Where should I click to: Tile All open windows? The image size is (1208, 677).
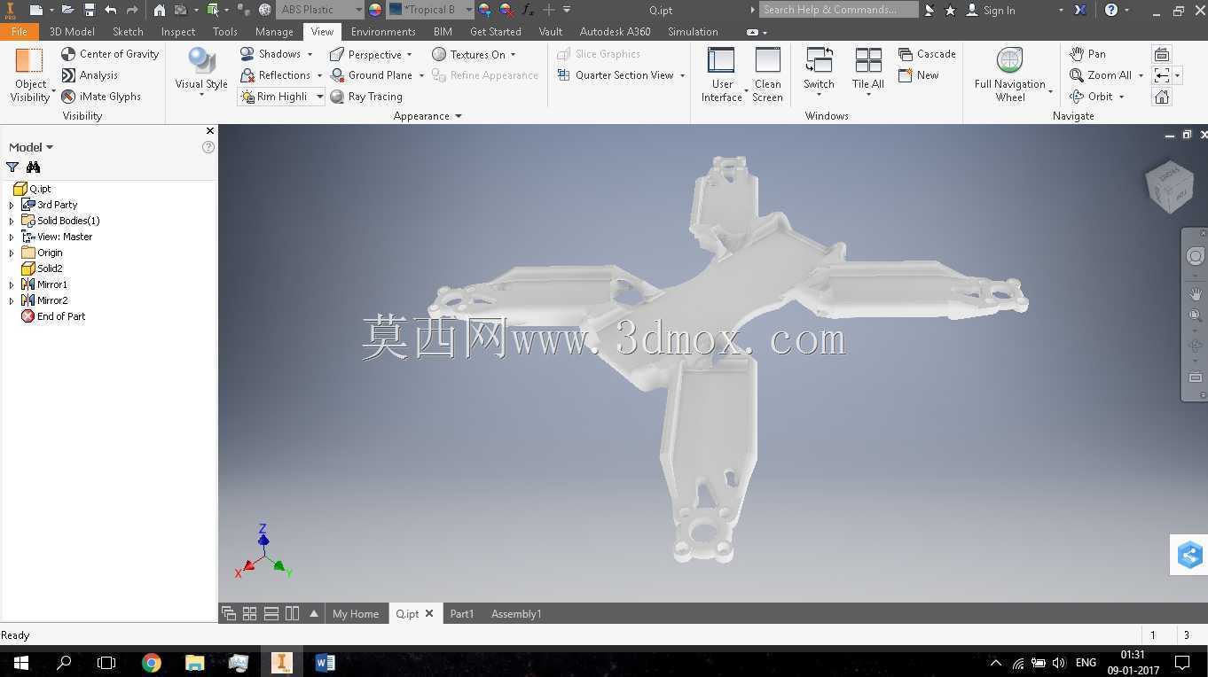(867, 70)
